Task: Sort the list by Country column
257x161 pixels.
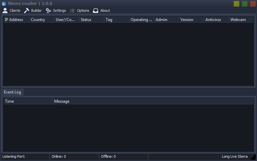Action: pos(42,20)
